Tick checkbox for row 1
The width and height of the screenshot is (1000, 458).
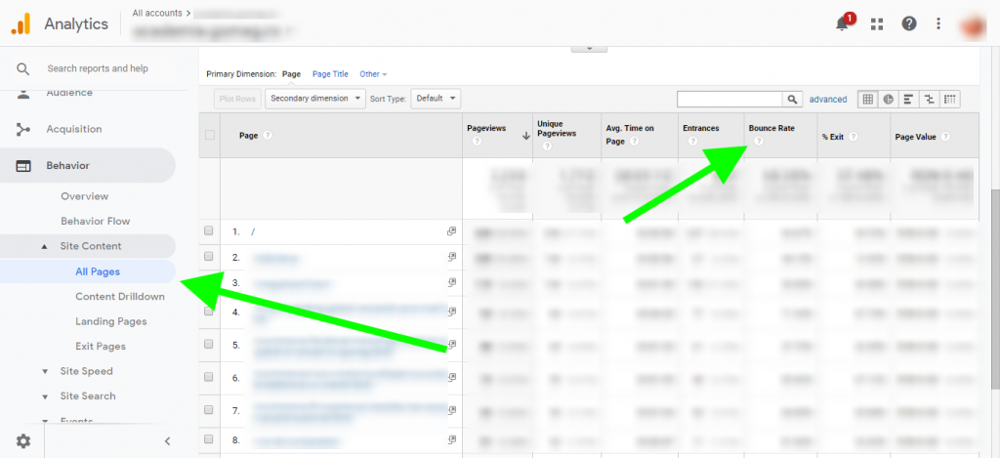tap(209, 230)
